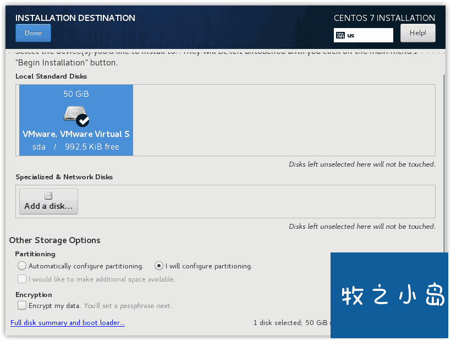Click 'Other Storage Options' heading

54,240
